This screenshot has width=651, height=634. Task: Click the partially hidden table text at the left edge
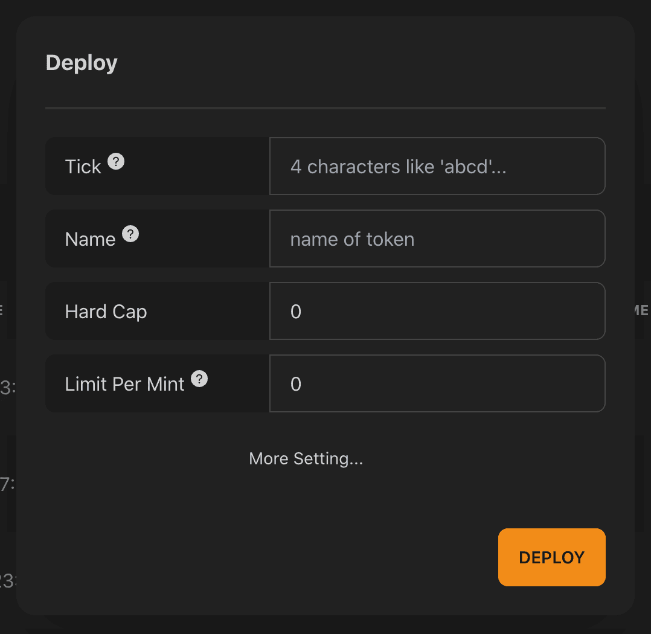coord(7,388)
